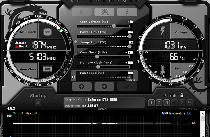Adjust the Memory Clock slider
Viewport: 210px width, 137px height.
[103, 67]
